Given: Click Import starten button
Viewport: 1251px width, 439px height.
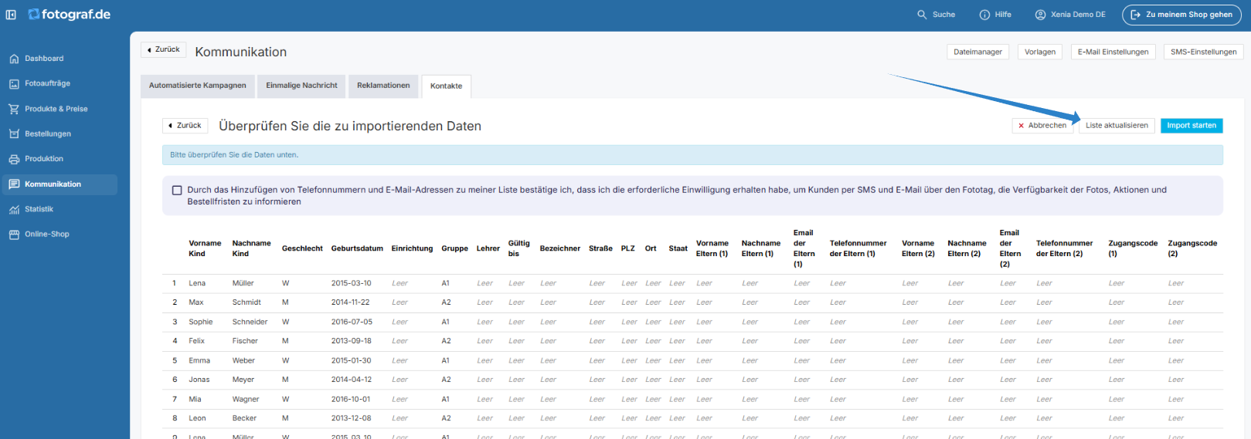Looking at the screenshot, I should (1192, 126).
